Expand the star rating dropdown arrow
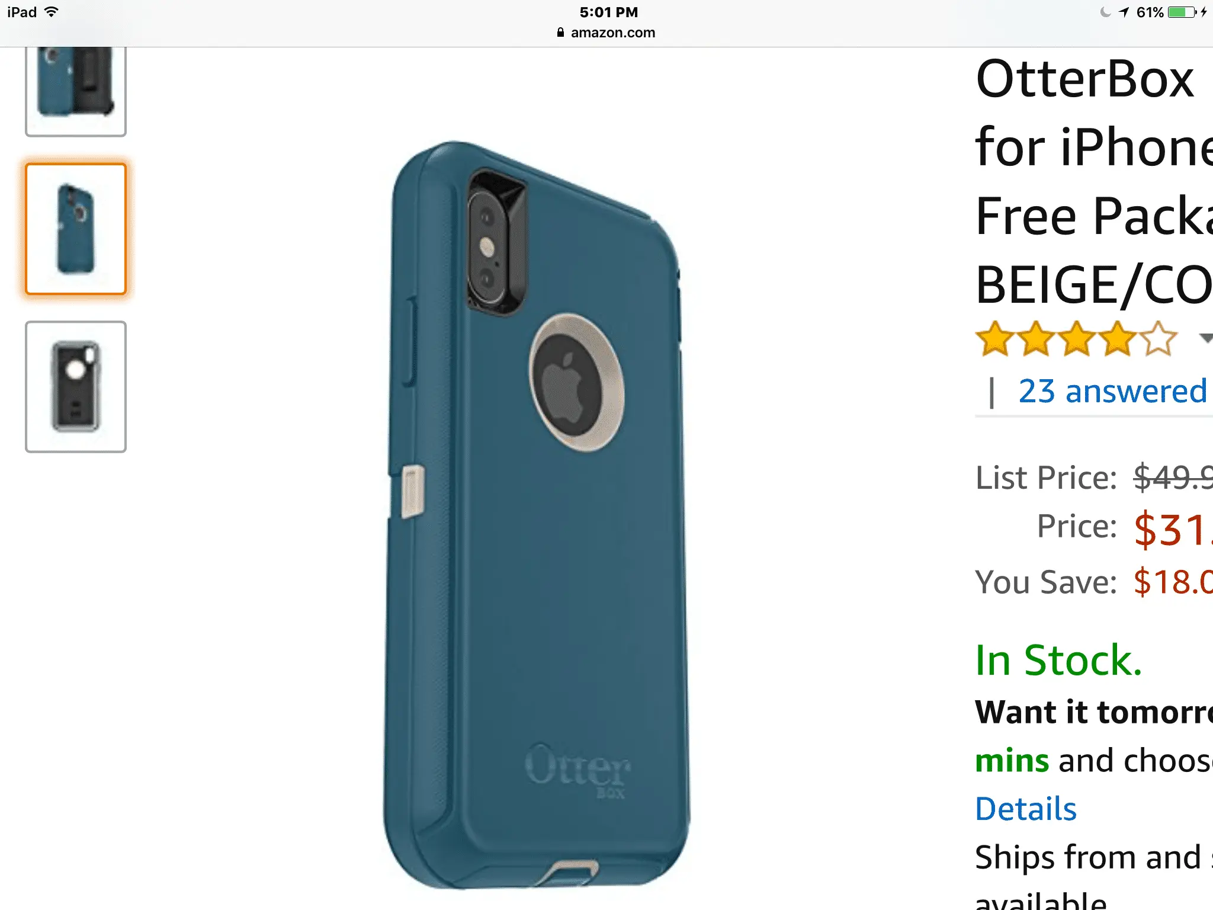Image resolution: width=1213 pixels, height=910 pixels. [x=1206, y=338]
